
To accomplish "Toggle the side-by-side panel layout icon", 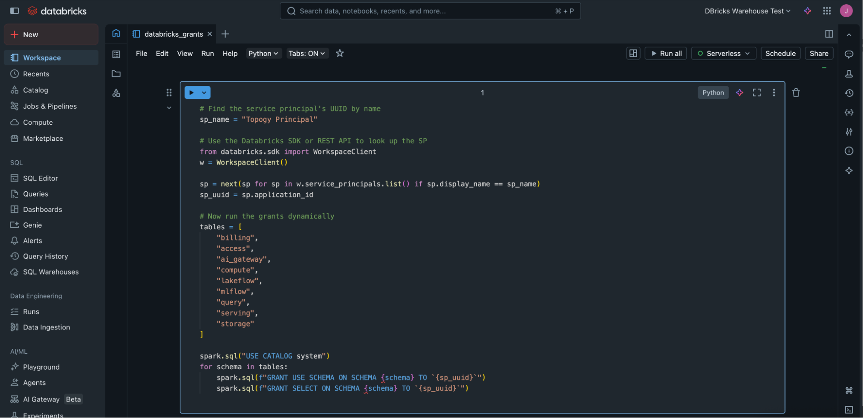I will (829, 34).
